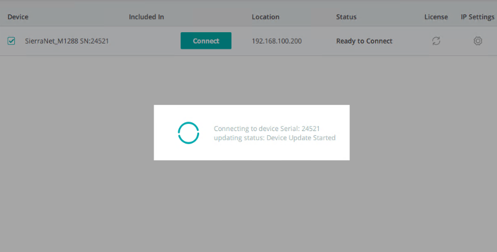Click the Connect button
The image size is (497, 252).
(x=206, y=41)
